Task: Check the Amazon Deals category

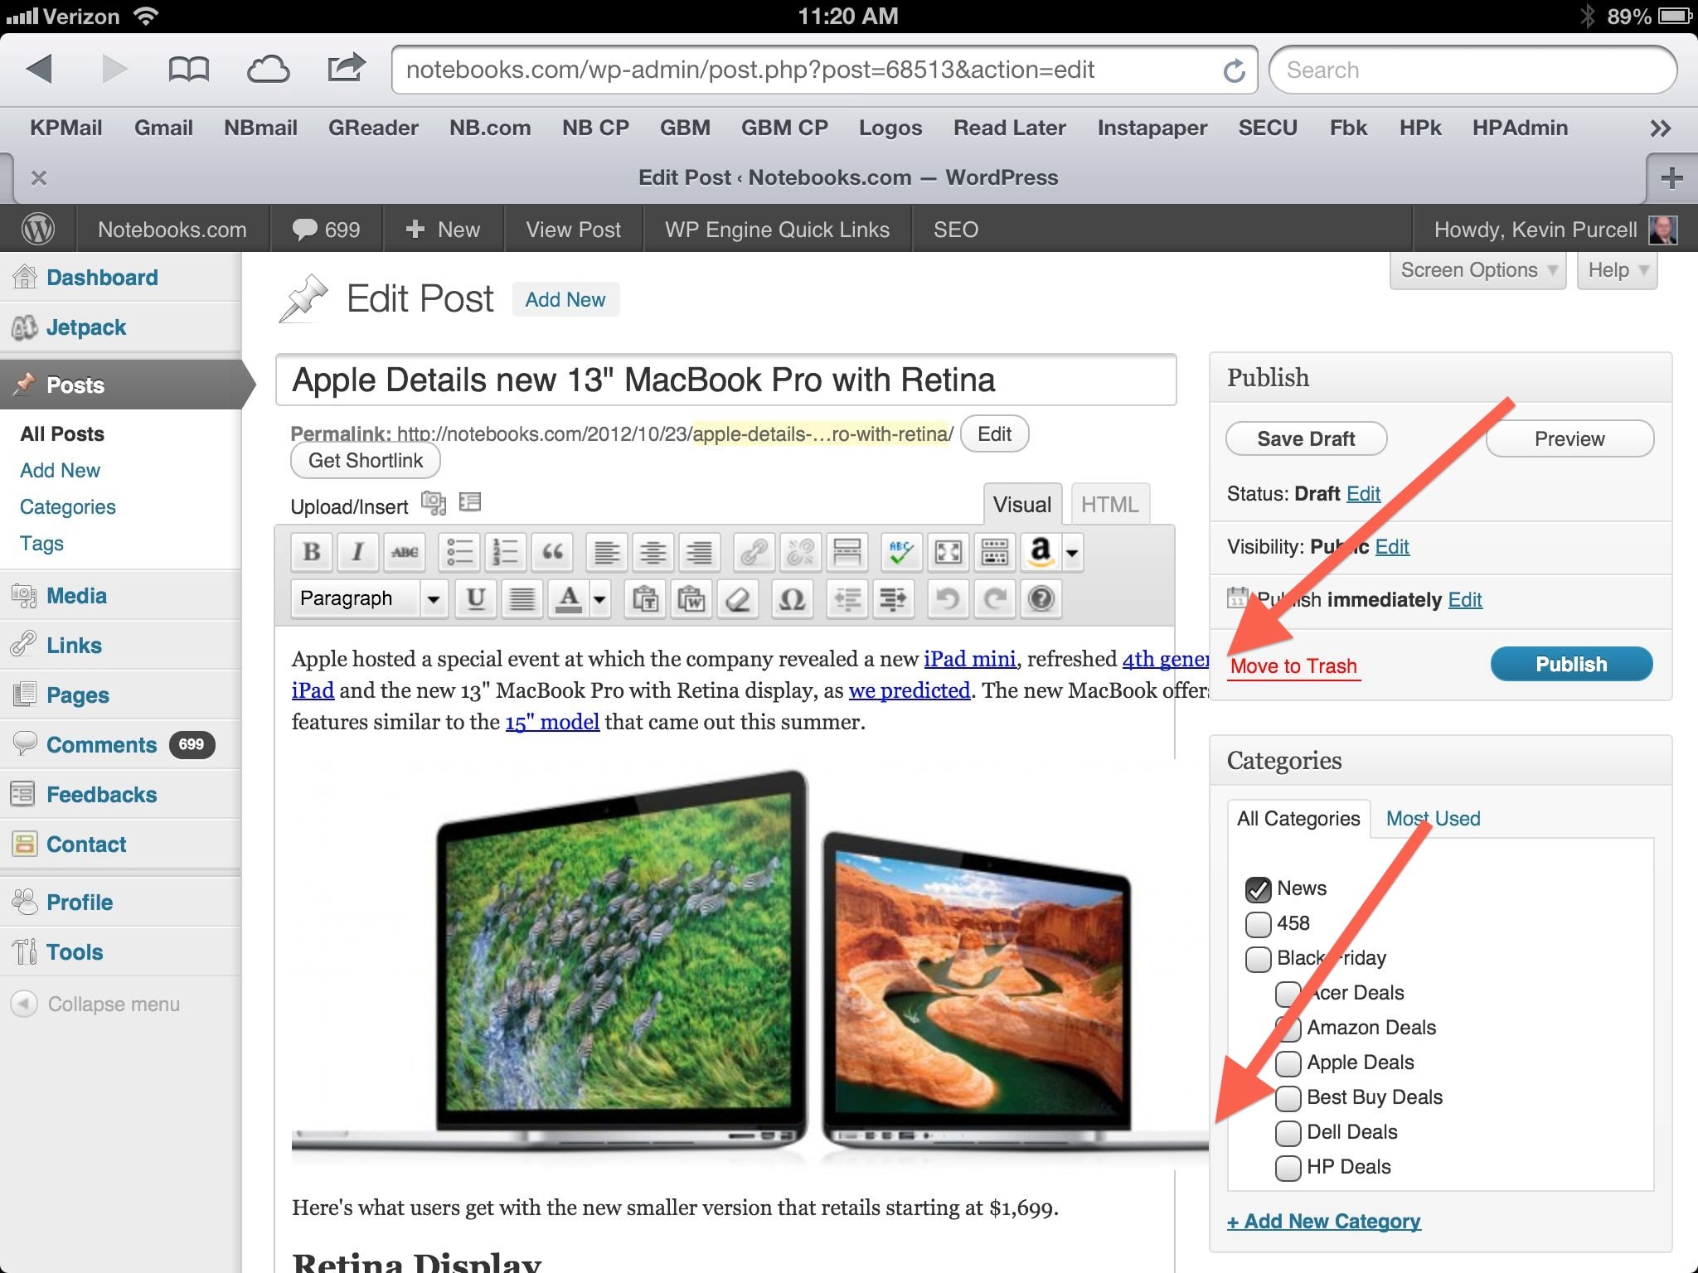Action: click(x=1288, y=1029)
